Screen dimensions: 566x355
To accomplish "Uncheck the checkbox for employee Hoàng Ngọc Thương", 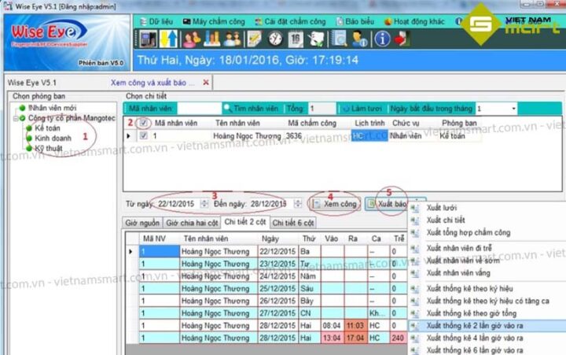I will click(x=143, y=136).
